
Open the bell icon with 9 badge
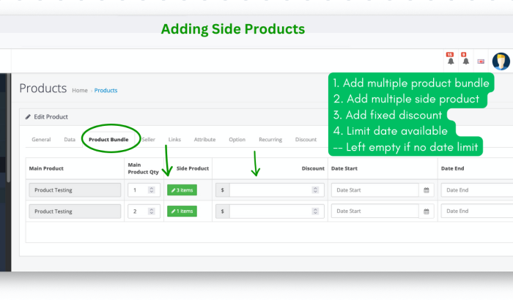465,59
